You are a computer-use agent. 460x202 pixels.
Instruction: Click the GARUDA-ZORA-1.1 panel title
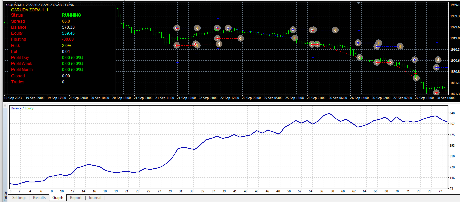[x=30, y=10]
